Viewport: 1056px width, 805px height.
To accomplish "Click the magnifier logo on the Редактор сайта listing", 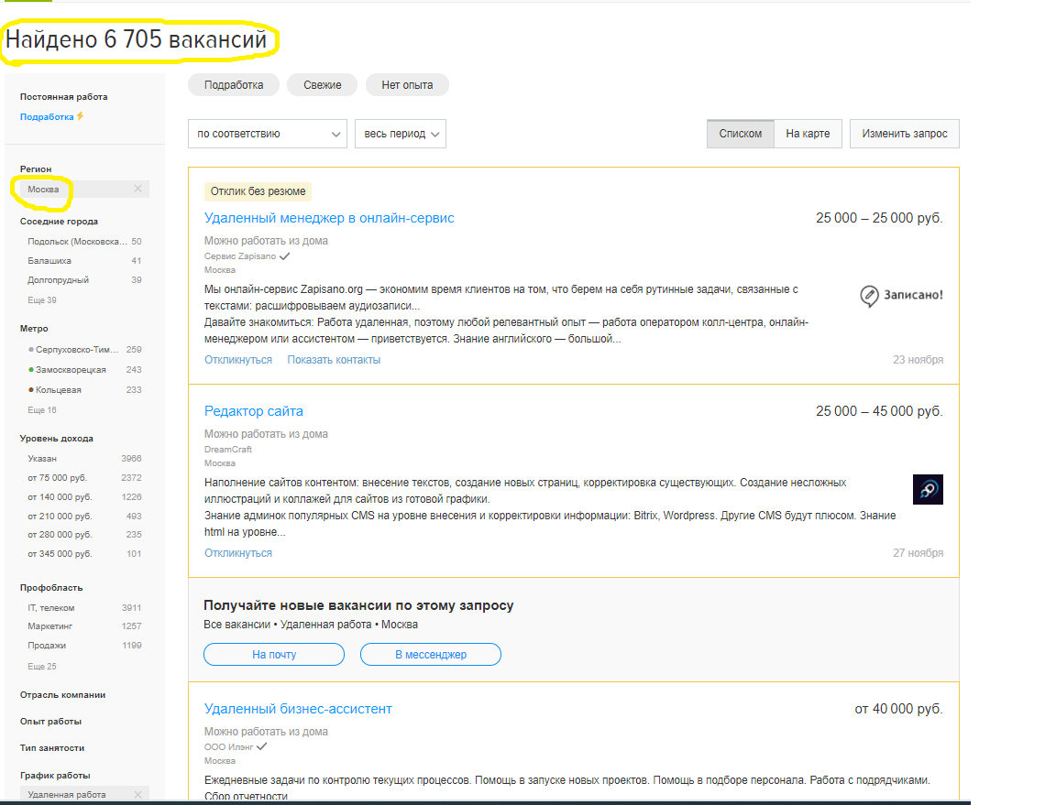I will 928,489.
